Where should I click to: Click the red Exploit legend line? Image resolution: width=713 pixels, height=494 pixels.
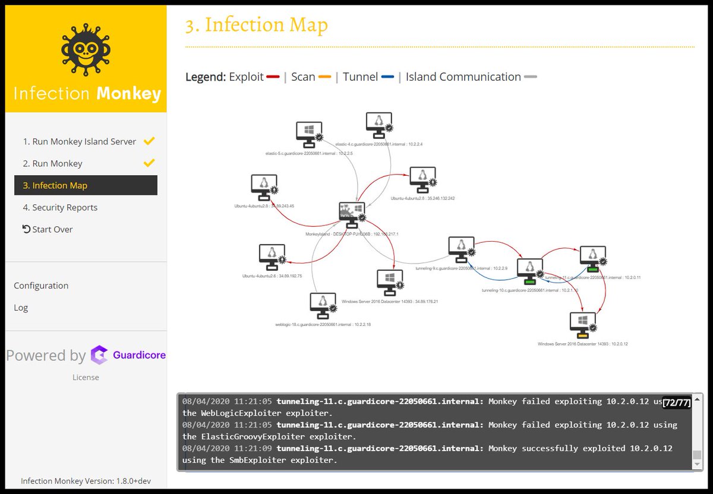(273, 77)
